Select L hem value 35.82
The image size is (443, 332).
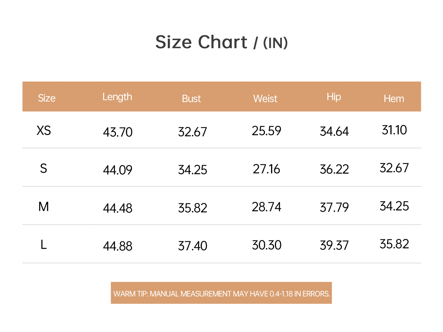pos(394,244)
